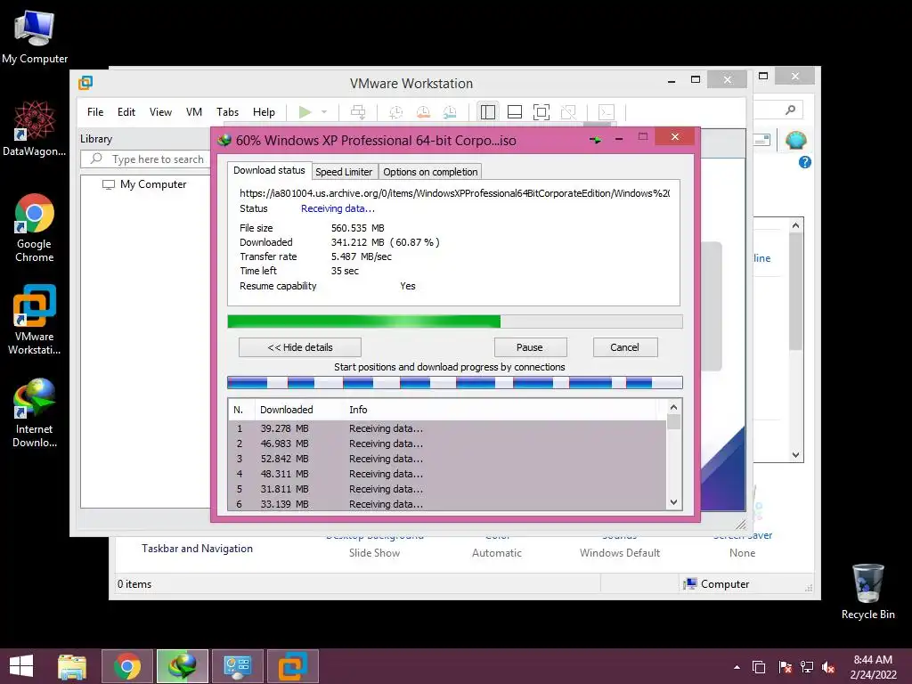The width and height of the screenshot is (912, 684).
Task: Open the Edit menu in VMware
Action: pyautogui.click(x=126, y=111)
